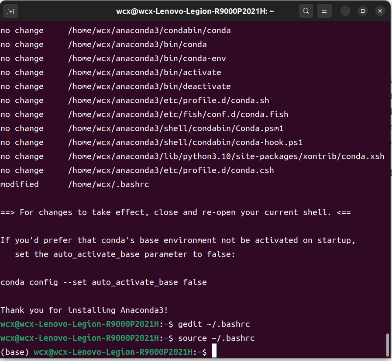
Task: Click the path ending in conda-hook.ps1
Action: coord(185,143)
